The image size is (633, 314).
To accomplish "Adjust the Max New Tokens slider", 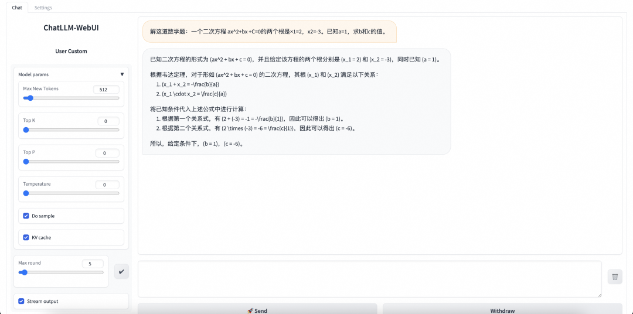I will click(x=71, y=98).
